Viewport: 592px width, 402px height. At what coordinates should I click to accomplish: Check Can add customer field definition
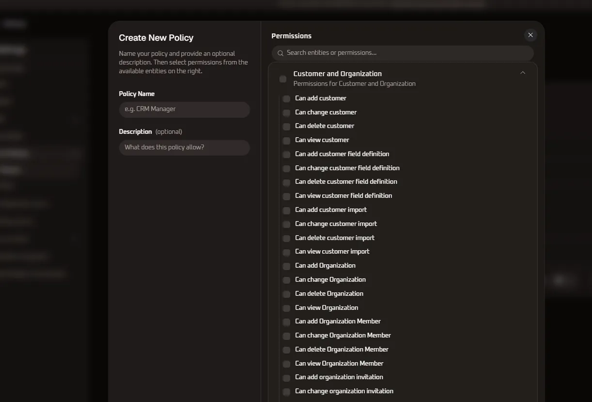click(x=286, y=154)
